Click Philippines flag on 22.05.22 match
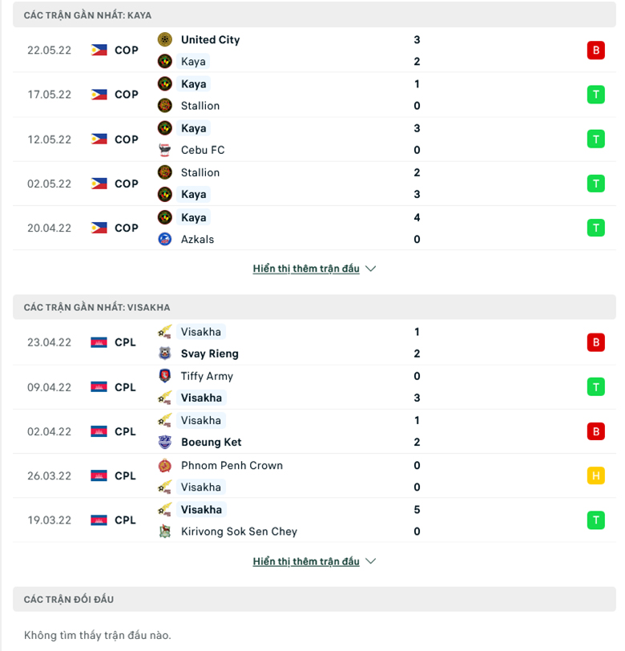 point(99,51)
